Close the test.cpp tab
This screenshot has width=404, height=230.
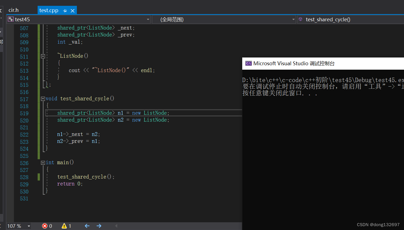point(72,11)
